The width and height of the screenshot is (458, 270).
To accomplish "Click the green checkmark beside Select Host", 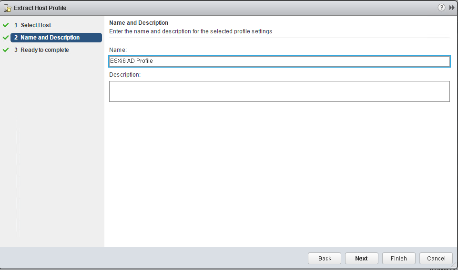I will coord(6,25).
